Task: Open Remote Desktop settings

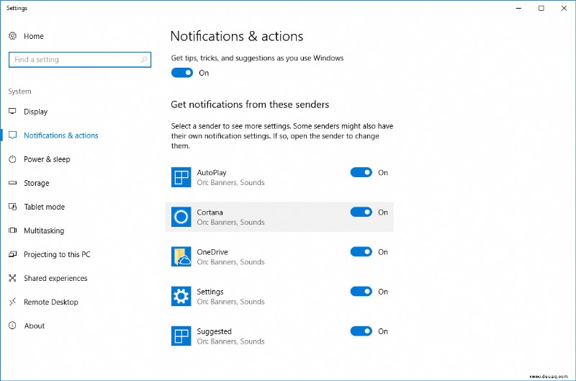Action: [51, 302]
